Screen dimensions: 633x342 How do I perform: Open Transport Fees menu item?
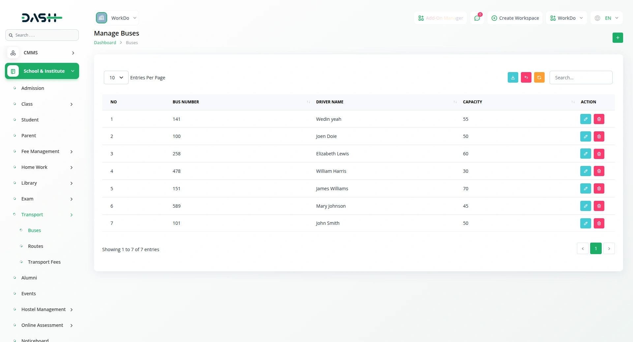tap(44, 262)
